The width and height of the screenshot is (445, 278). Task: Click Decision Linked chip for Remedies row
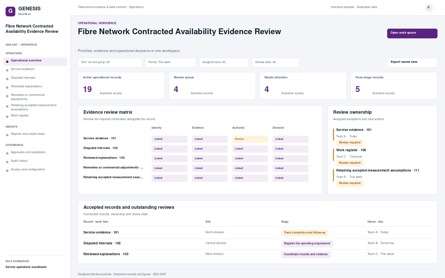tap(290, 168)
